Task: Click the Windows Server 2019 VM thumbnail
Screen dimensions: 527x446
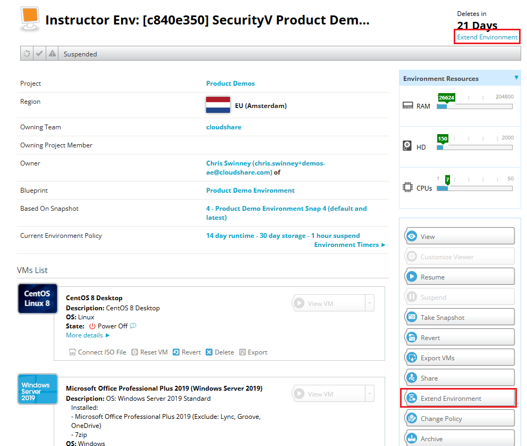Action: pyautogui.click(x=37, y=389)
